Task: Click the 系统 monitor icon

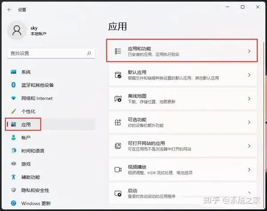Action: 13,72
